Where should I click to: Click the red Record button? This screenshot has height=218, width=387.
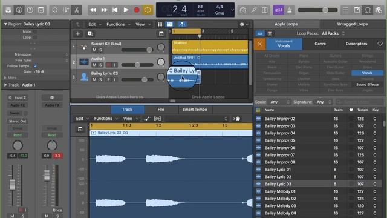tap(137, 10)
